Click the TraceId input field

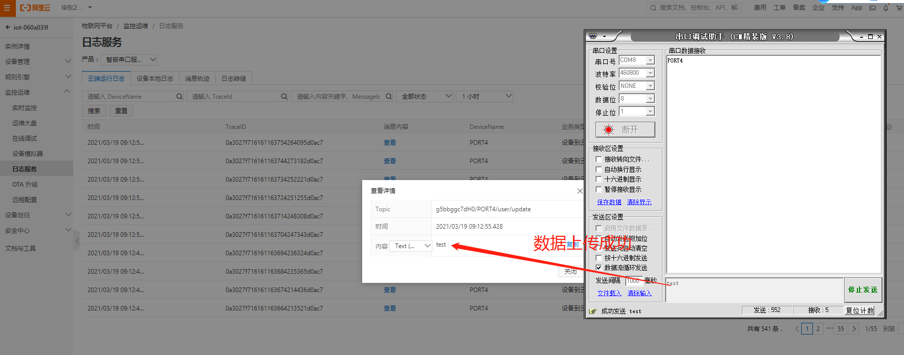tap(235, 96)
